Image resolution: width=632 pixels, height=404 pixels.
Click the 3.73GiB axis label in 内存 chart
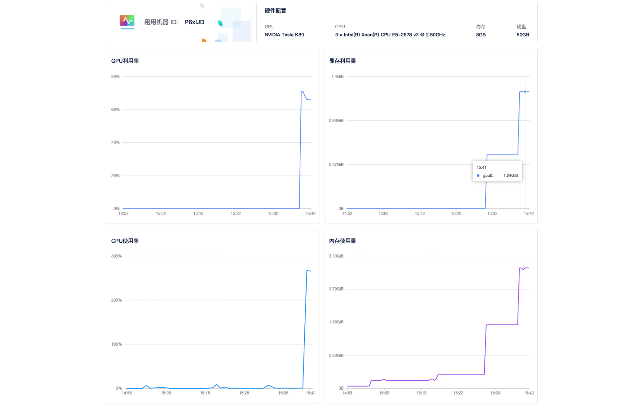(336, 256)
